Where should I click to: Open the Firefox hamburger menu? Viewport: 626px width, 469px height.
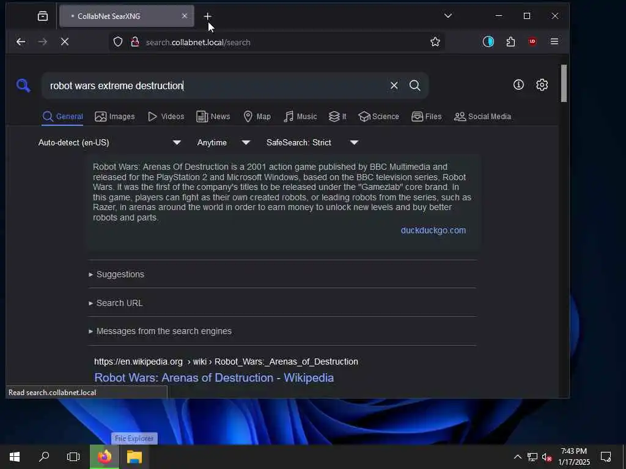click(554, 42)
